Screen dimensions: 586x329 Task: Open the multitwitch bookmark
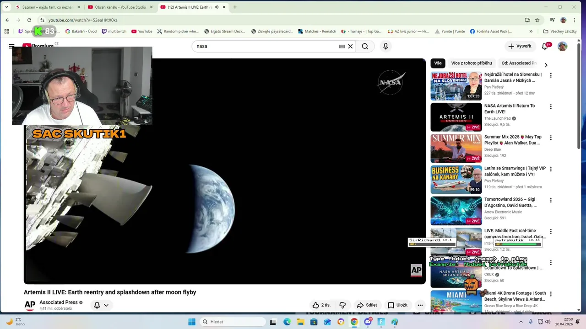[114, 32]
